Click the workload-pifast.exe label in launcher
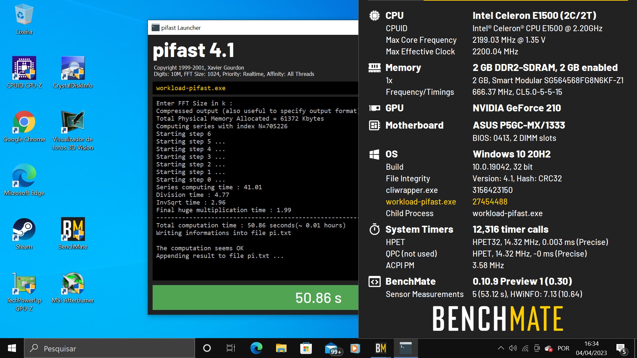Screen dimensions: 637x358 (x=191, y=88)
